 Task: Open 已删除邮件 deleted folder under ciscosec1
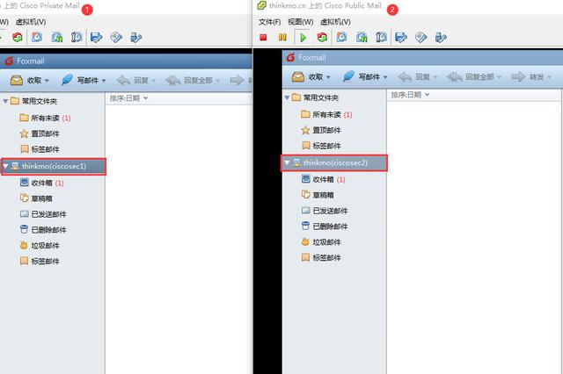pos(43,230)
